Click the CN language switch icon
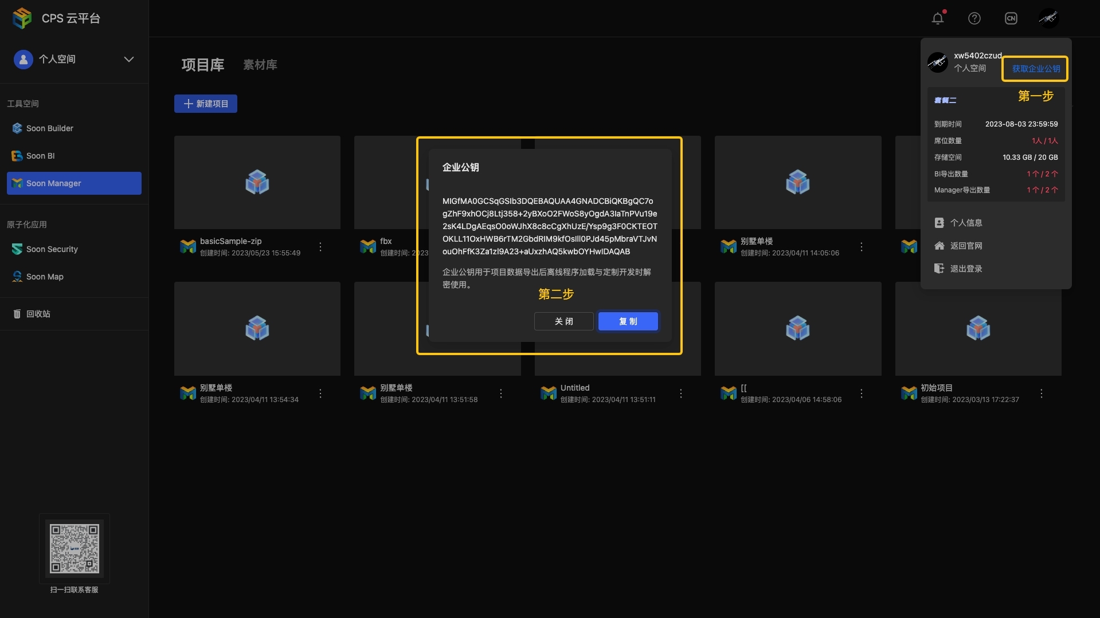 [1011, 18]
